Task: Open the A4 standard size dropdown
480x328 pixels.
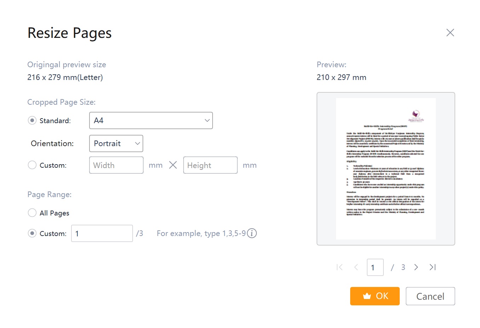Action: coord(151,121)
